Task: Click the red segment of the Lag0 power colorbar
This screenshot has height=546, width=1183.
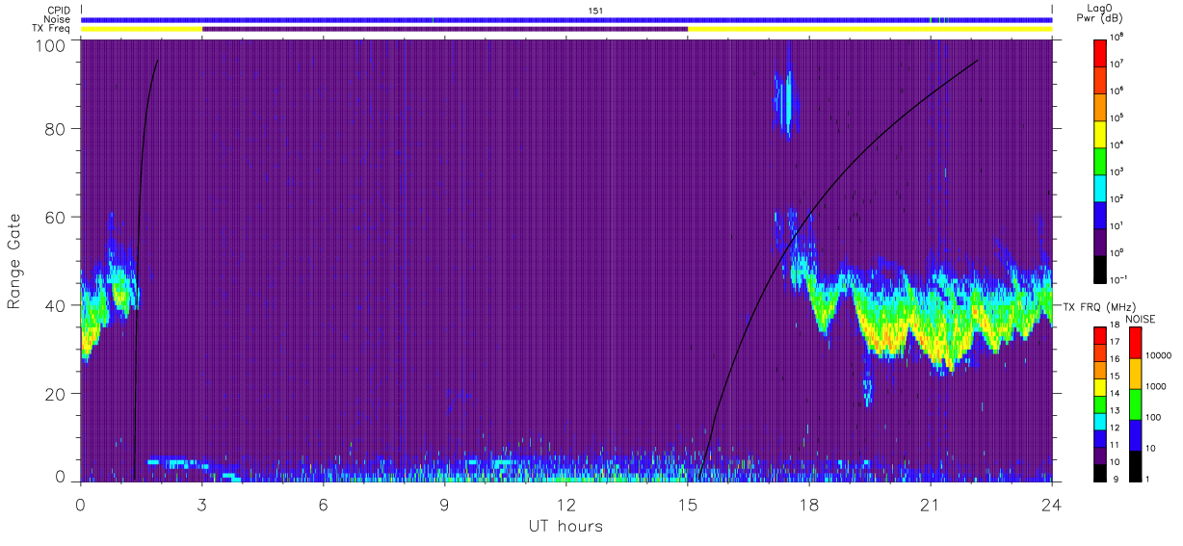Action: pyautogui.click(x=1102, y=51)
